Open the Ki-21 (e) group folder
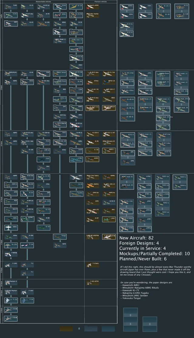Screen dimensions: 194x338 click(x=76, y=58)
